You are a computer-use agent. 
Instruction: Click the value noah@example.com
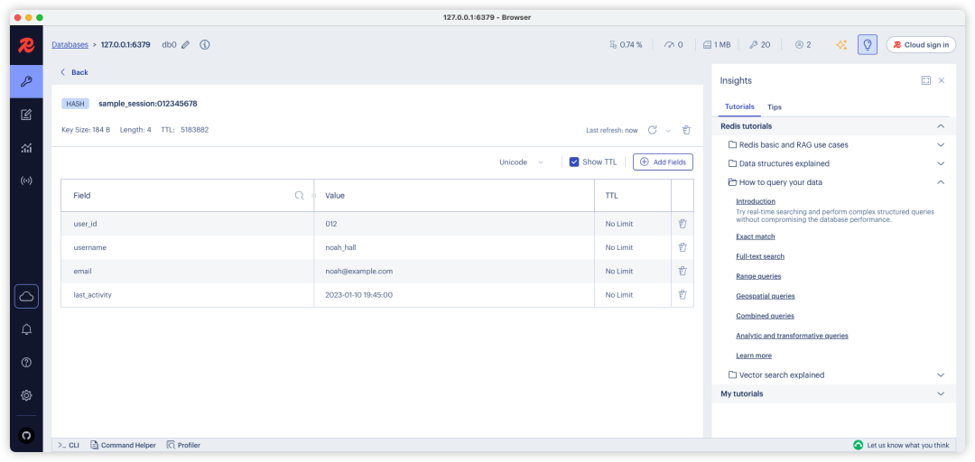[x=358, y=271]
